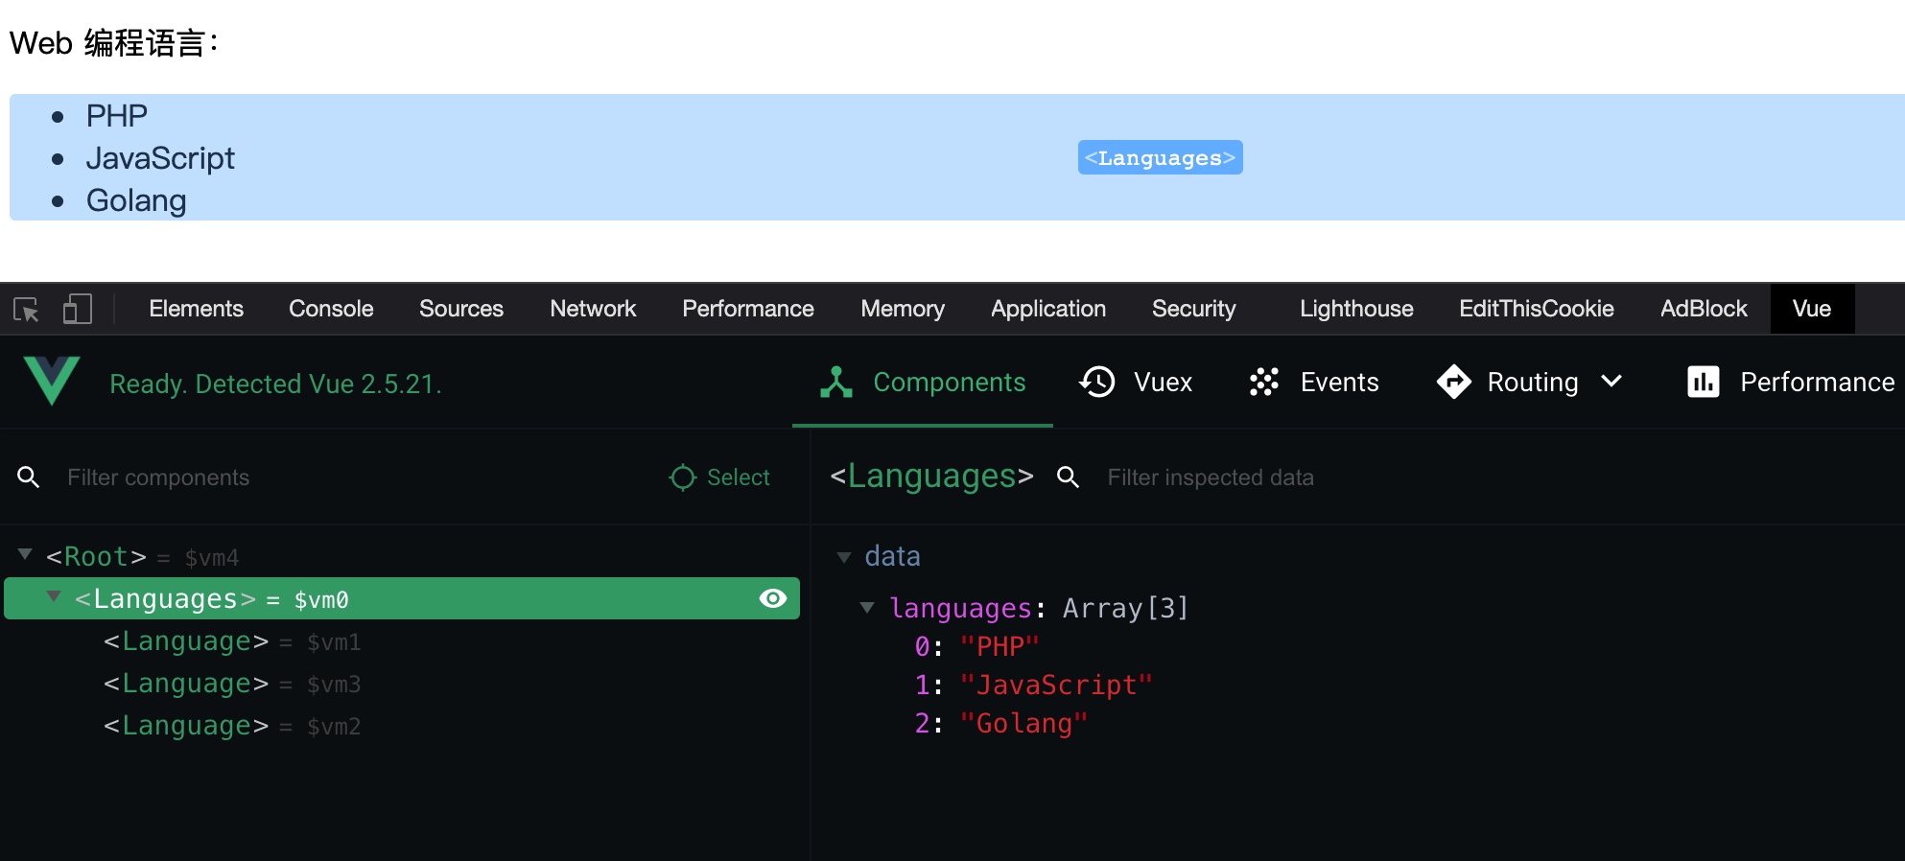Screen dimensions: 1905x861
Task: Click the Routing diamond arrow icon
Action: coord(1454,382)
